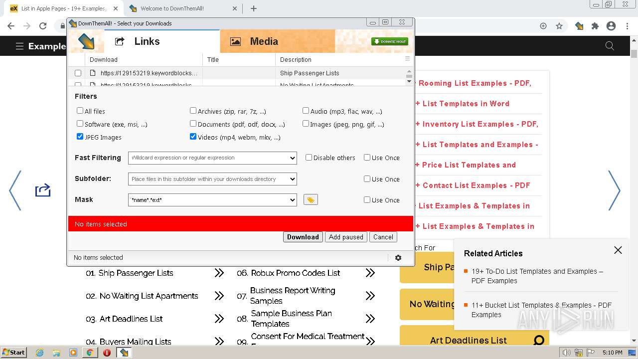Open the column picker icon in the list header

[407, 59]
